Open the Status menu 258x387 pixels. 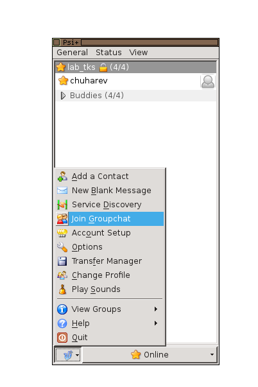108,53
